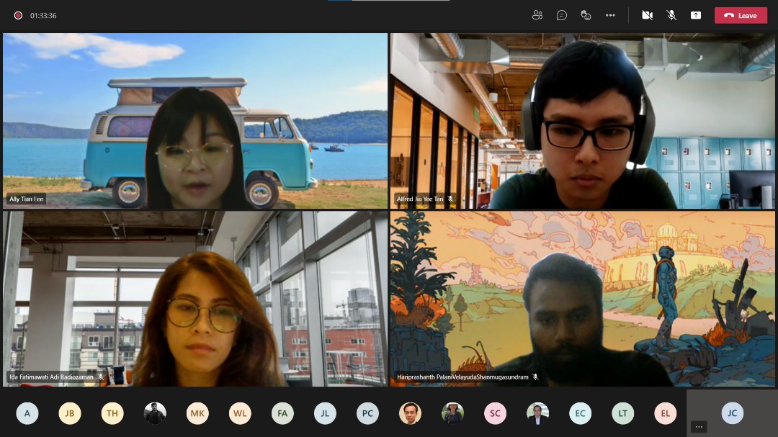Open the reactions and raise hand menu
Image resolution: width=778 pixels, height=437 pixels.
[x=586, y=15]
